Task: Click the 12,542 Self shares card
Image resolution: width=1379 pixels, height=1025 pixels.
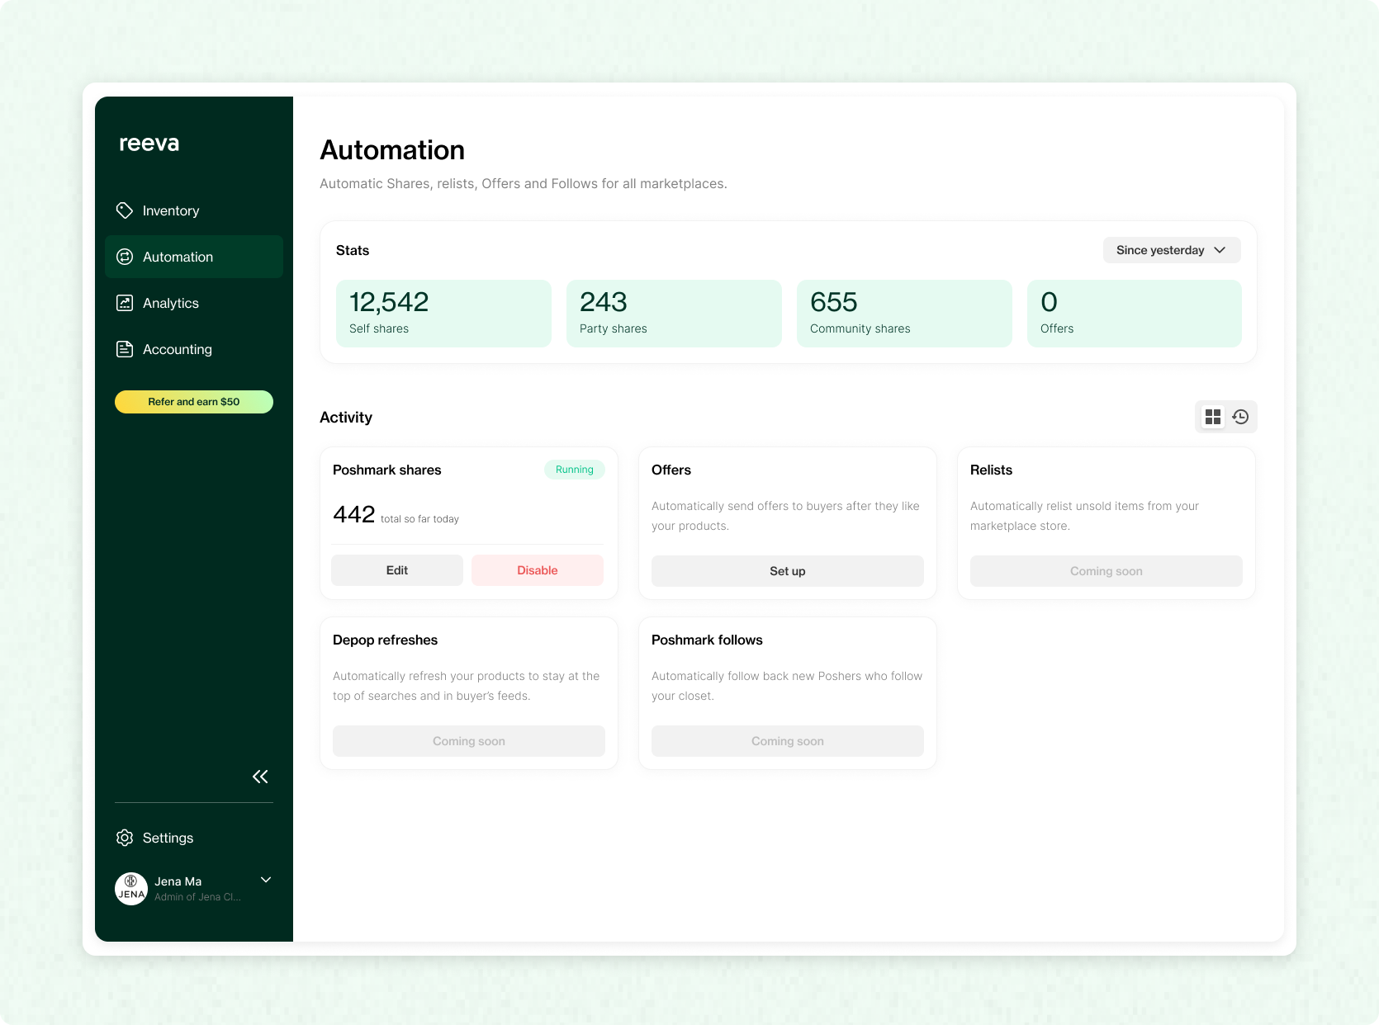Action: click(x=443, y=314)
